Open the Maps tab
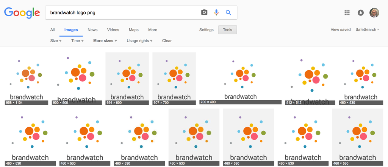Screen dimensions: 388x167 tap(133, 30)
